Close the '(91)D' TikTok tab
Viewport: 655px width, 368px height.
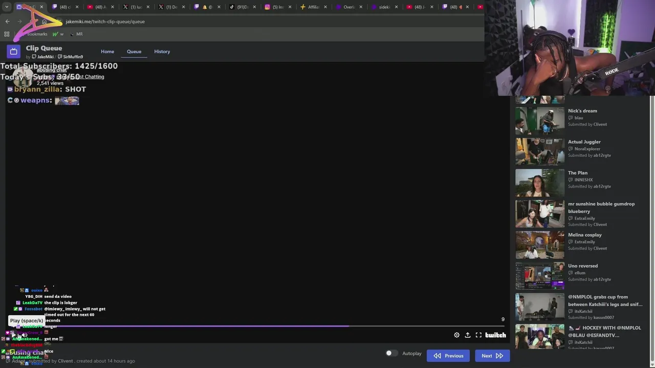tap(254, 7)
